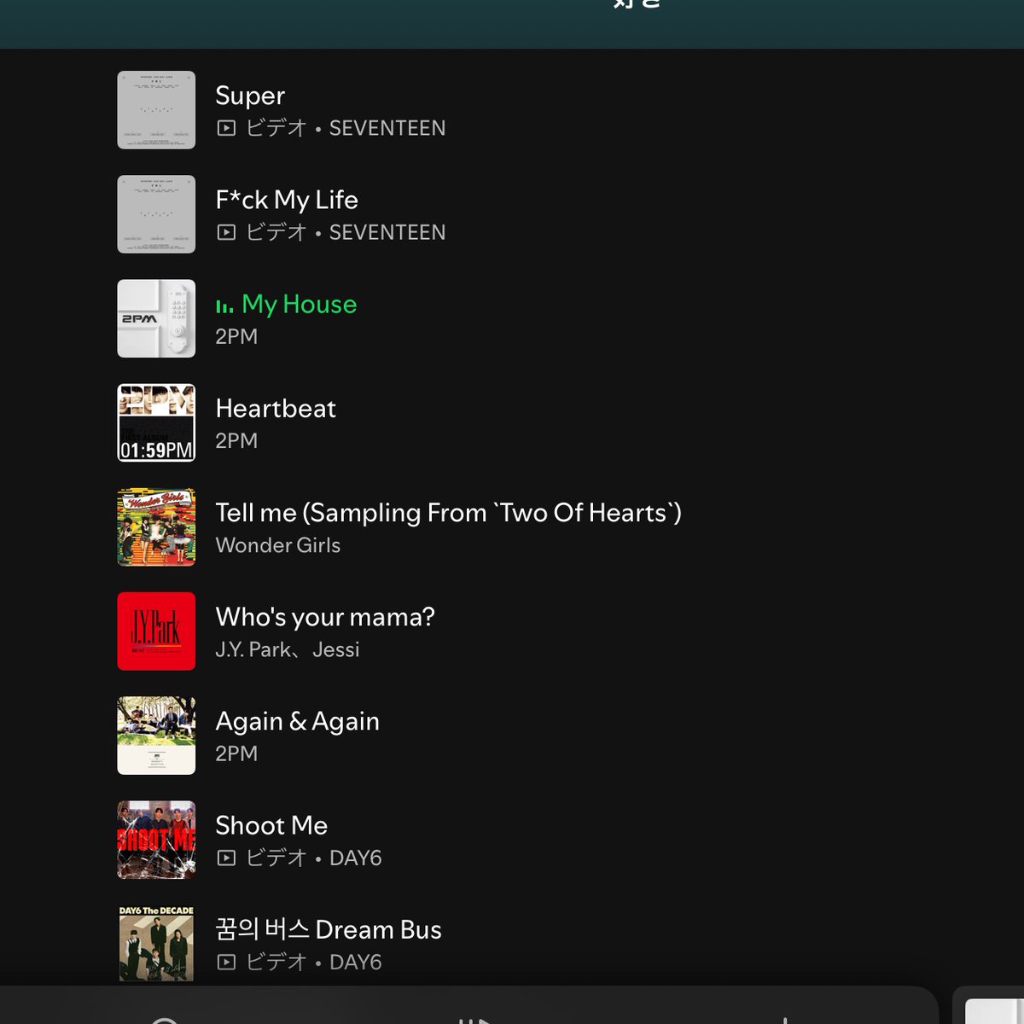
Task: Open 2PM artist under My House
Action: [236, 336]
